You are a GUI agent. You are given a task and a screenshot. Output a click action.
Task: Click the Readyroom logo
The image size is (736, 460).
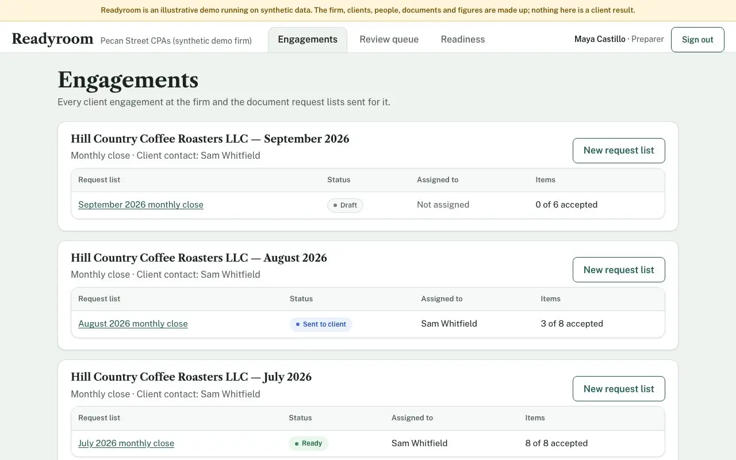52,39
